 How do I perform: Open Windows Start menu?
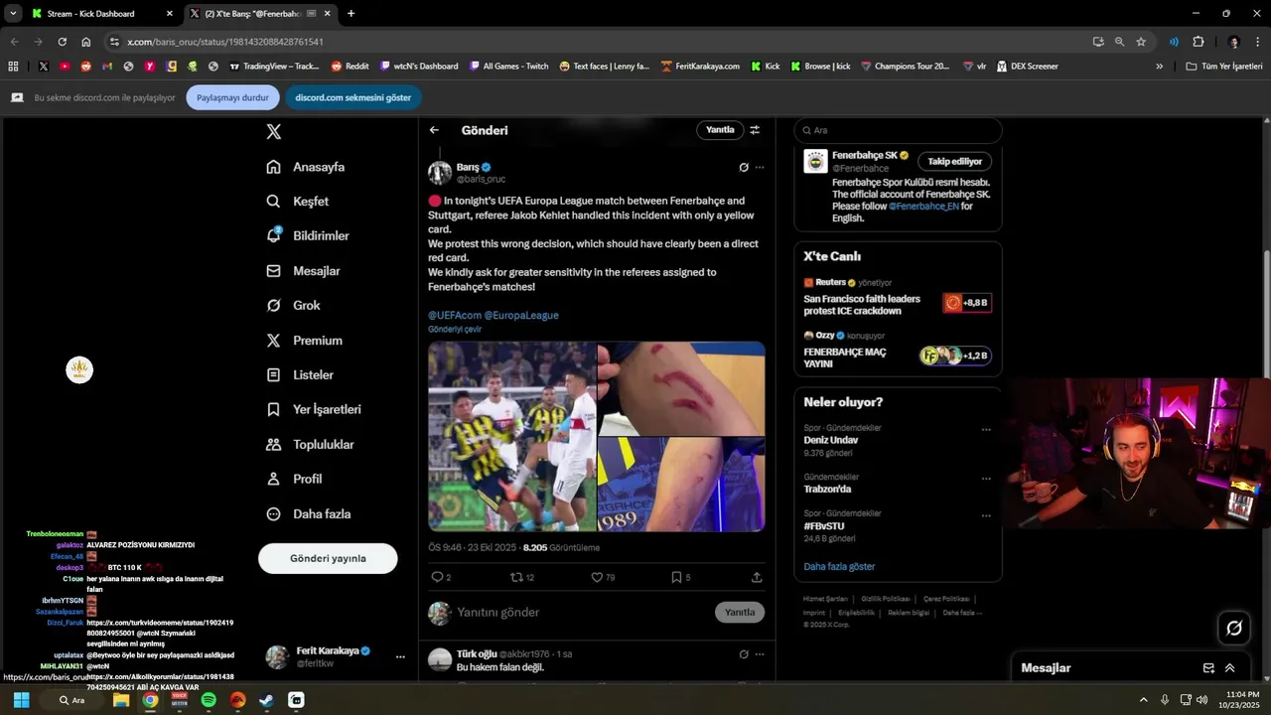coord(21,700)
